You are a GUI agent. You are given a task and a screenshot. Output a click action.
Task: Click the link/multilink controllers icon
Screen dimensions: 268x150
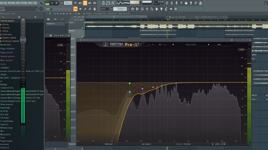pos(90,9)
